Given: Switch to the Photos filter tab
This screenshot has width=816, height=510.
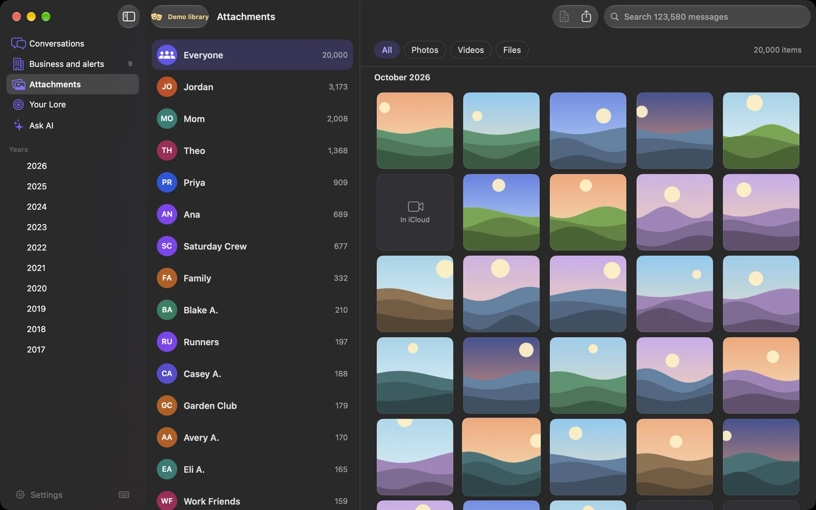Looking at the screenshot, I should click(425, 50).
